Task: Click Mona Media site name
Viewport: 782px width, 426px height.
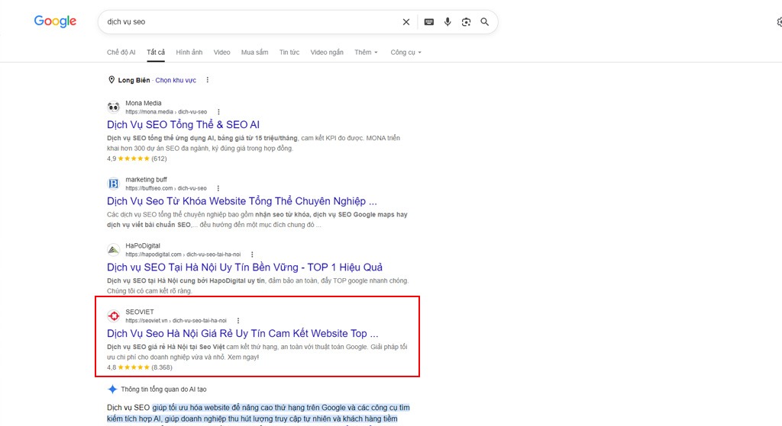Action: pos(143,103)
